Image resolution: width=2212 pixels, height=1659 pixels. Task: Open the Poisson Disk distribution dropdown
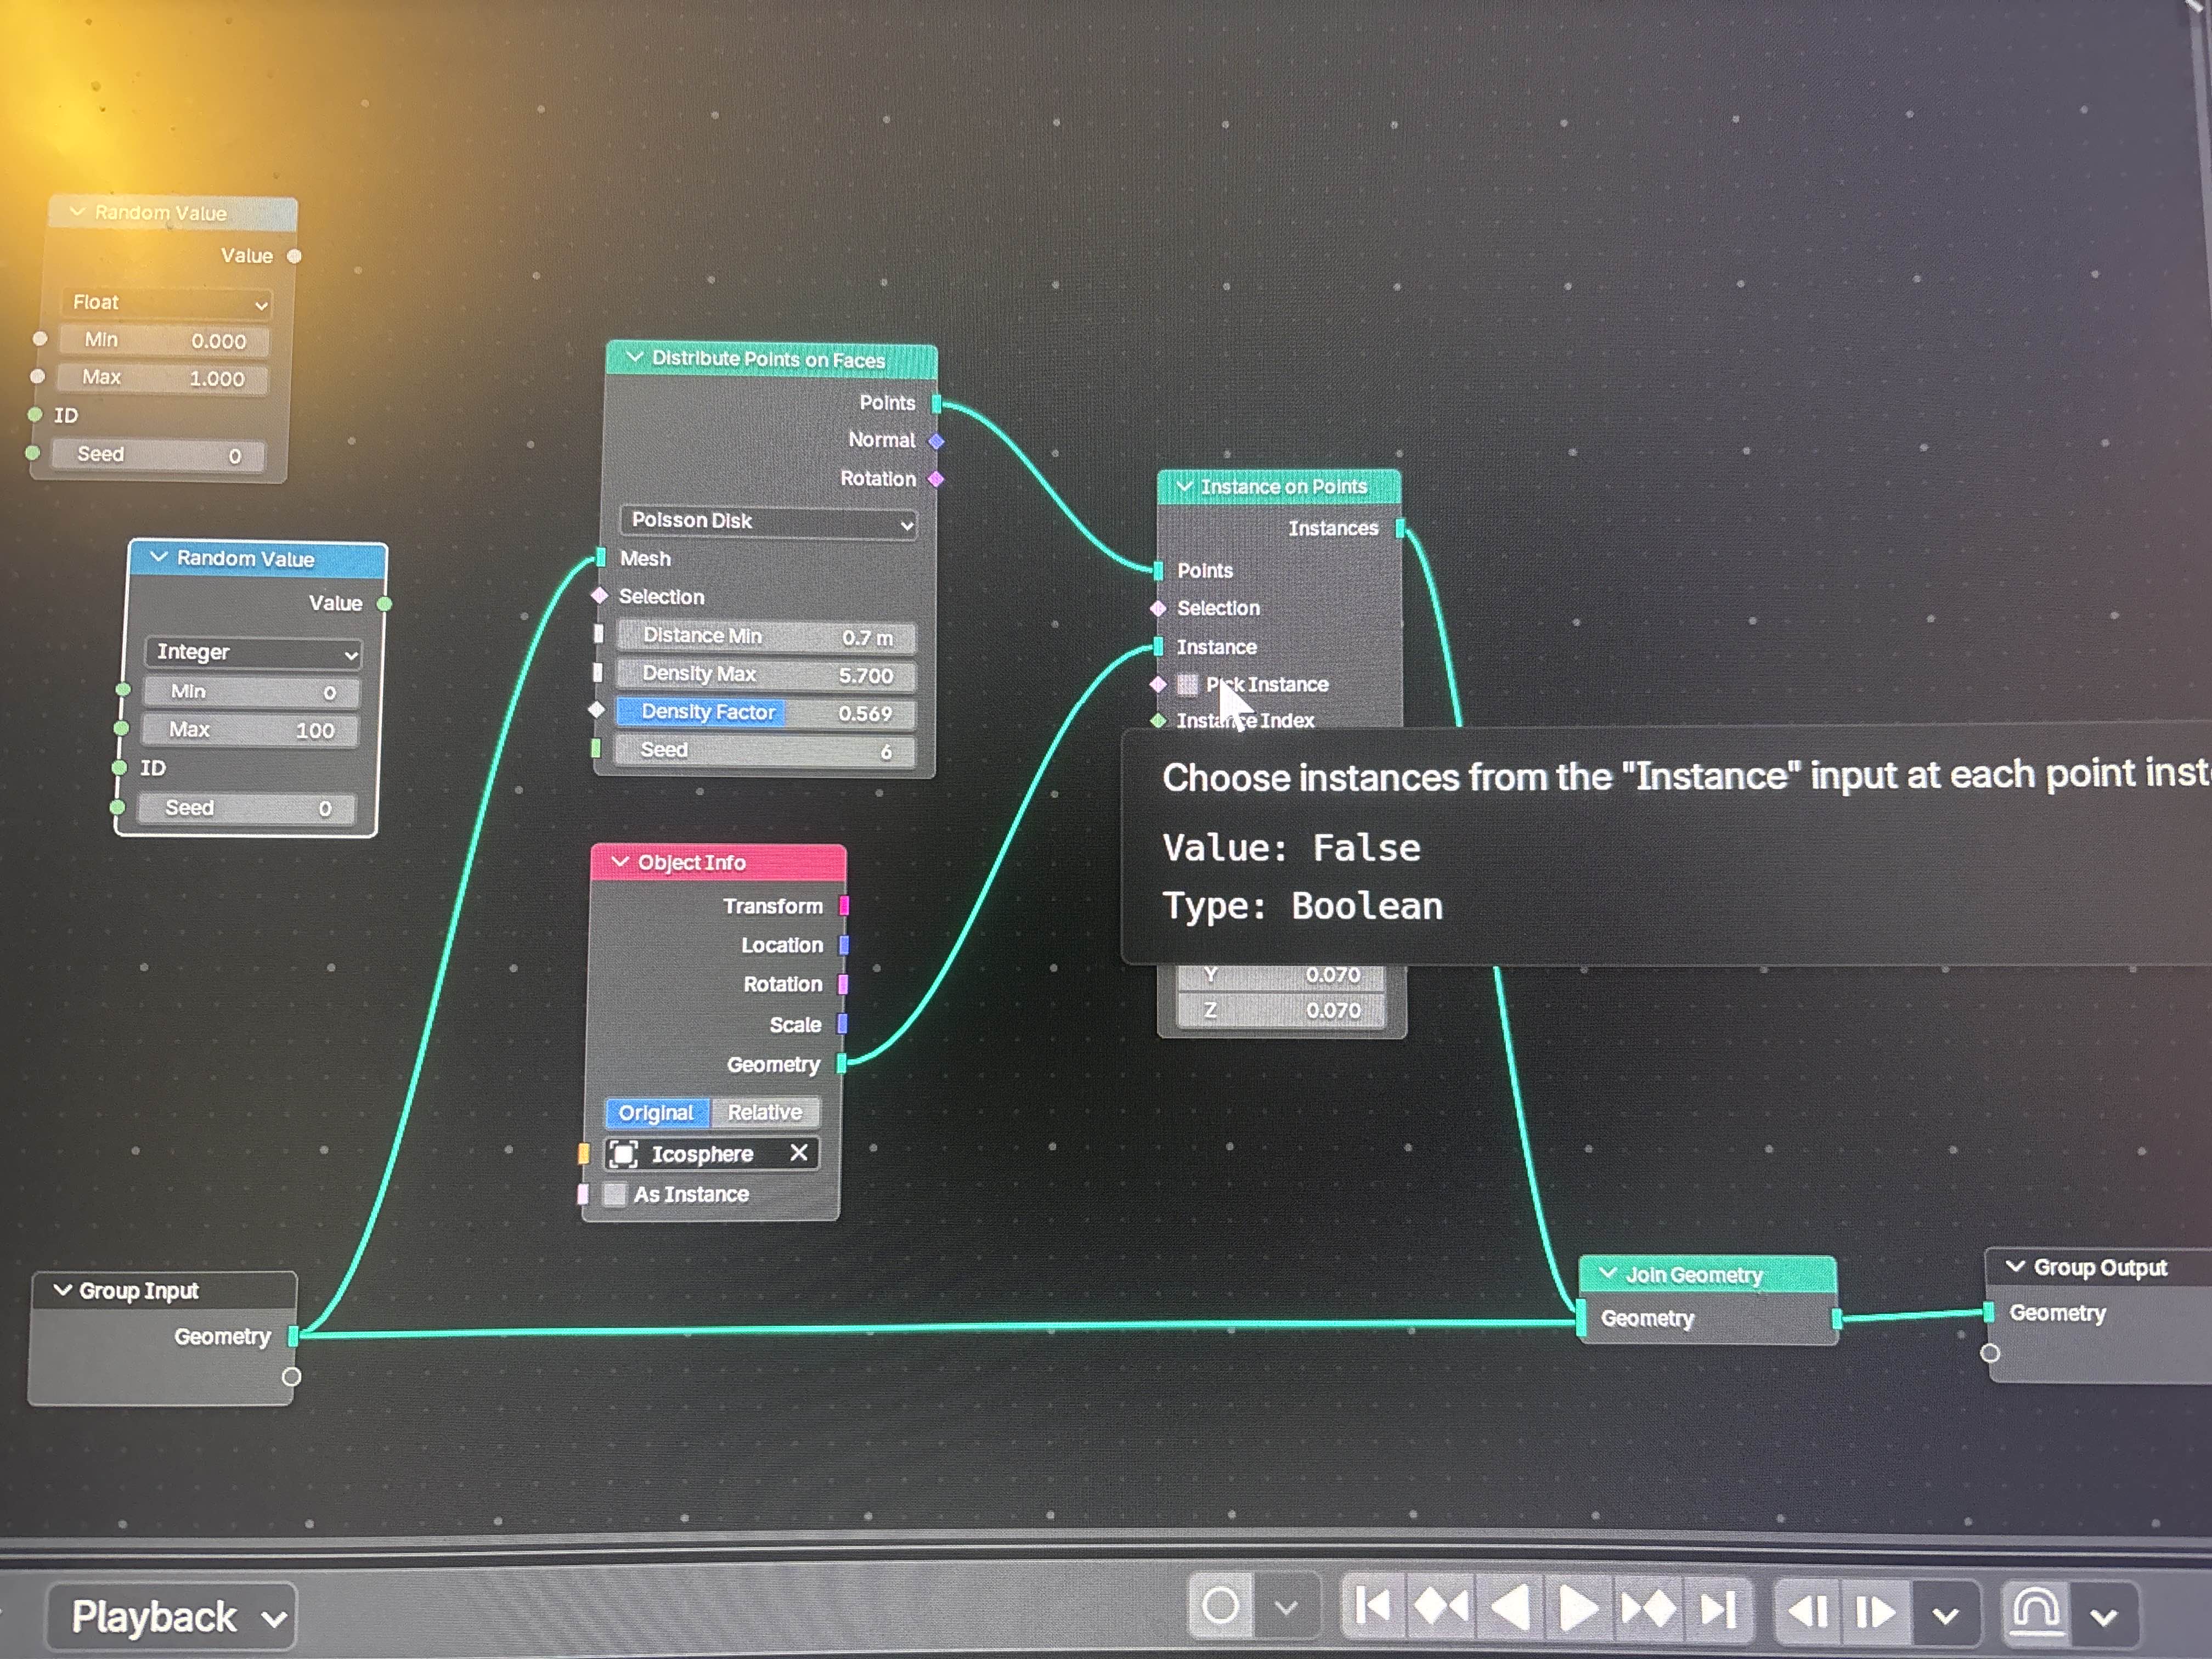[768, 521]
